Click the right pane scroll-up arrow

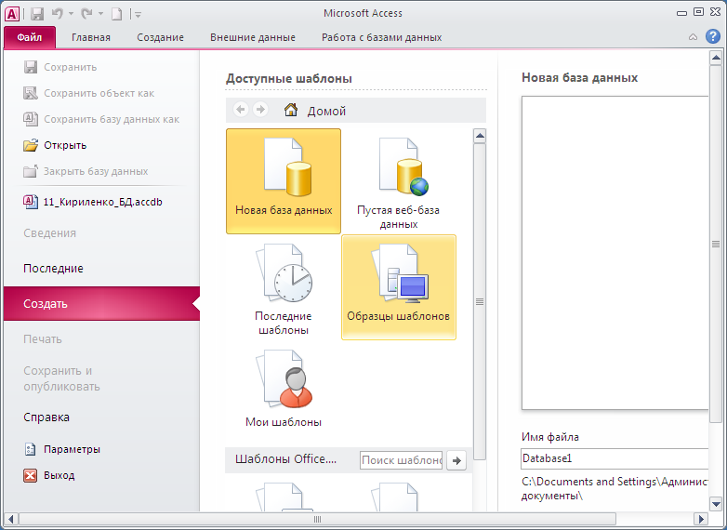tap(716, 58)
